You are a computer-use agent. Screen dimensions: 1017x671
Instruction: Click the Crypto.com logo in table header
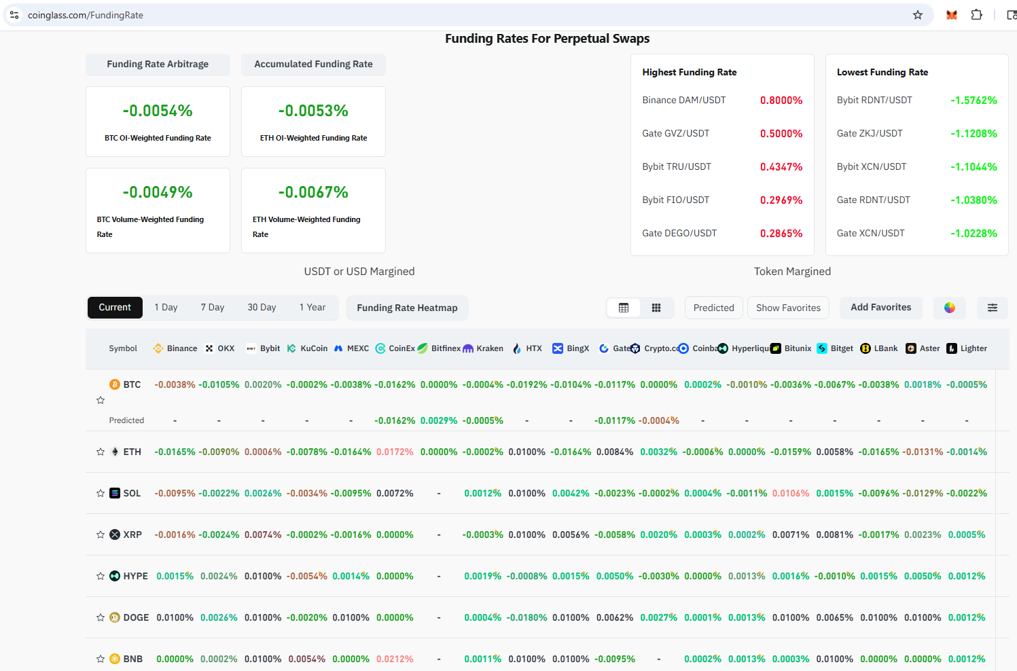(x=635, y=348)
